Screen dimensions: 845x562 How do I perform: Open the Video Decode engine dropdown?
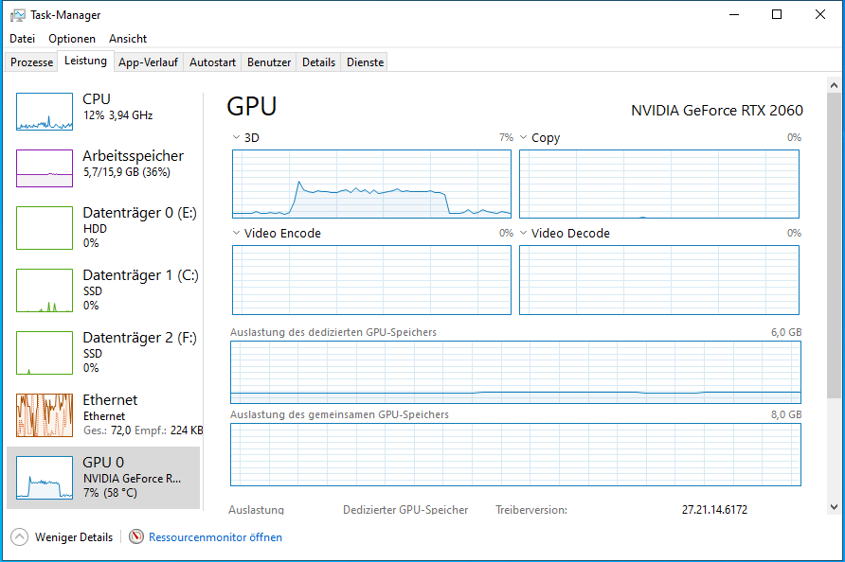click(x=524, y=234)
